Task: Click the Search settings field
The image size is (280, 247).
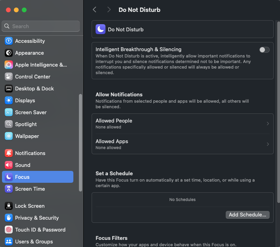Action: (41, 26)
